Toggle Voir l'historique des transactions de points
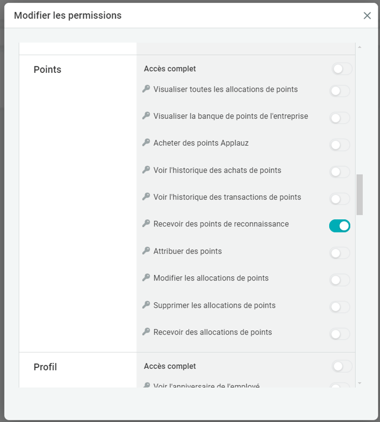Viewport: 380px width, 422px height. 340,199
